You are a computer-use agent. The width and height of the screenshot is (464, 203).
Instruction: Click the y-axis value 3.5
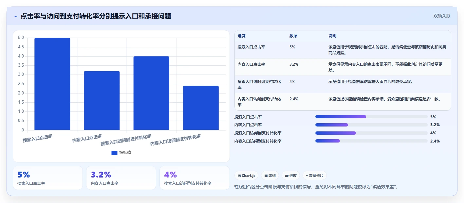click(x=21, y=65)
